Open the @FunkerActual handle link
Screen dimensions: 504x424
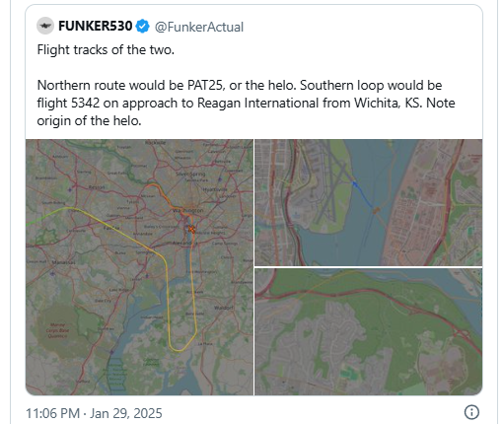pyautogui.click(x=199, y=27)
